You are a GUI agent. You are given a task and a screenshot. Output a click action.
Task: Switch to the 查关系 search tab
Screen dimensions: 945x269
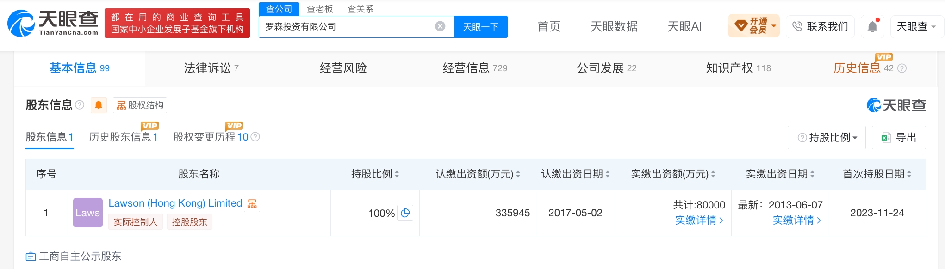coord(361,9)
